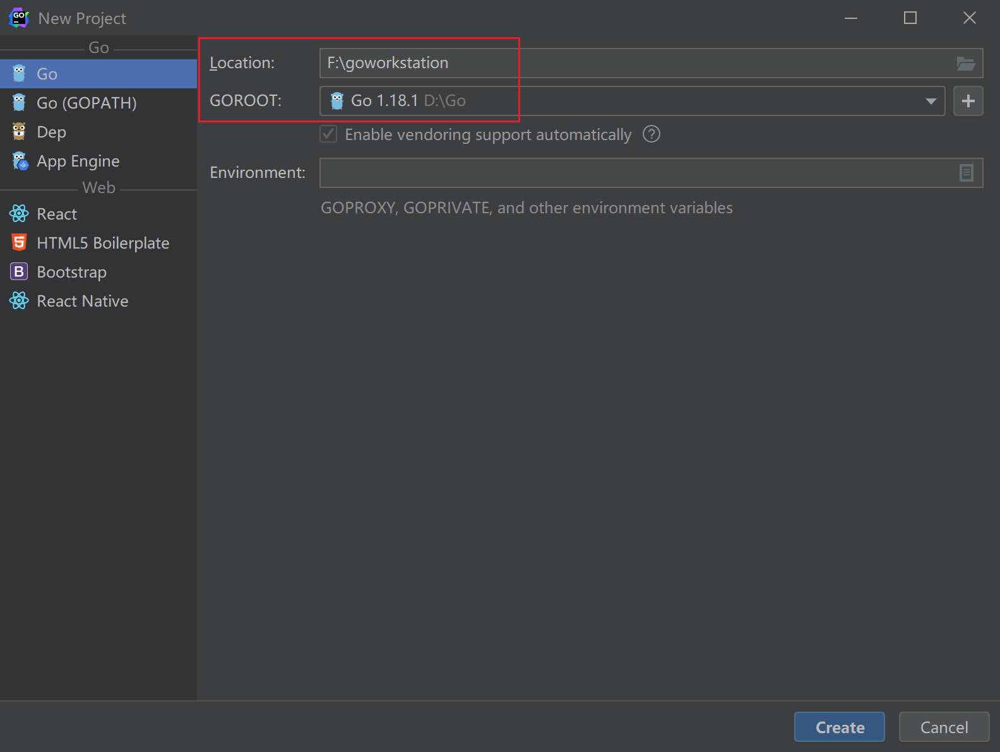
Task: Open the GOROOT combo box showing Go 1.18.1
Action: [x=632, y=101]
